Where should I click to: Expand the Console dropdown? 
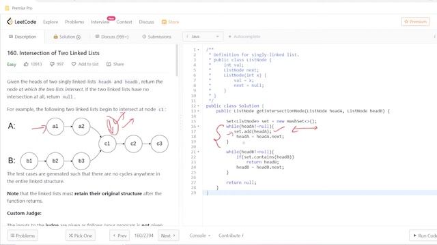(199, 235)
